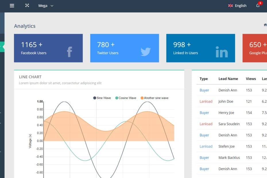Select the Henry Joe name cell
Image resolution: width=267 pixels, height=178 pixels.
(x=226, y=113)
